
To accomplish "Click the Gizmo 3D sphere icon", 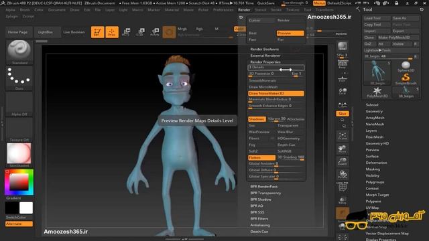I will (169, 32).
